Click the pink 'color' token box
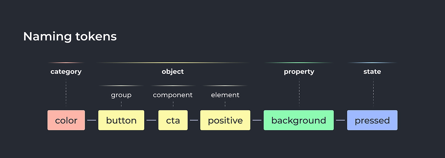This screenshot has height=158, width=445. [x=66, y=120]
